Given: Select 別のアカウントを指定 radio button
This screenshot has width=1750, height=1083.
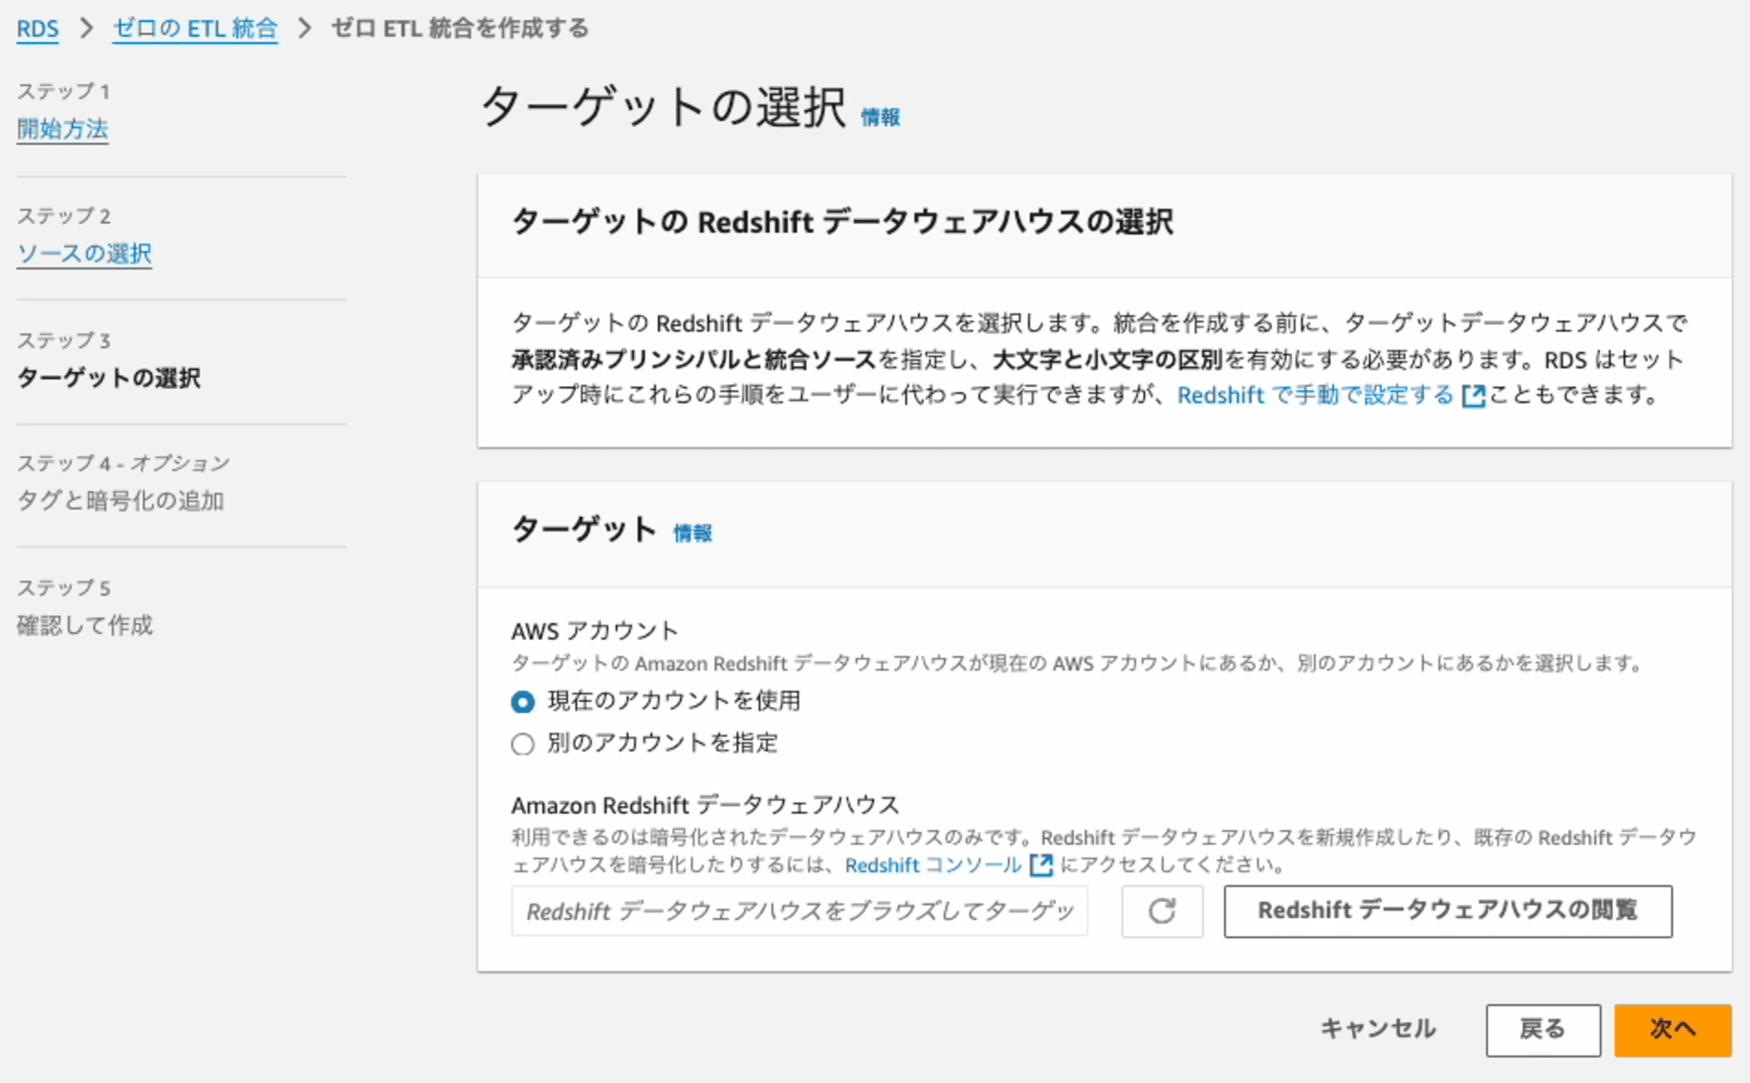Looking at the screenshot, I should point(522,744).
